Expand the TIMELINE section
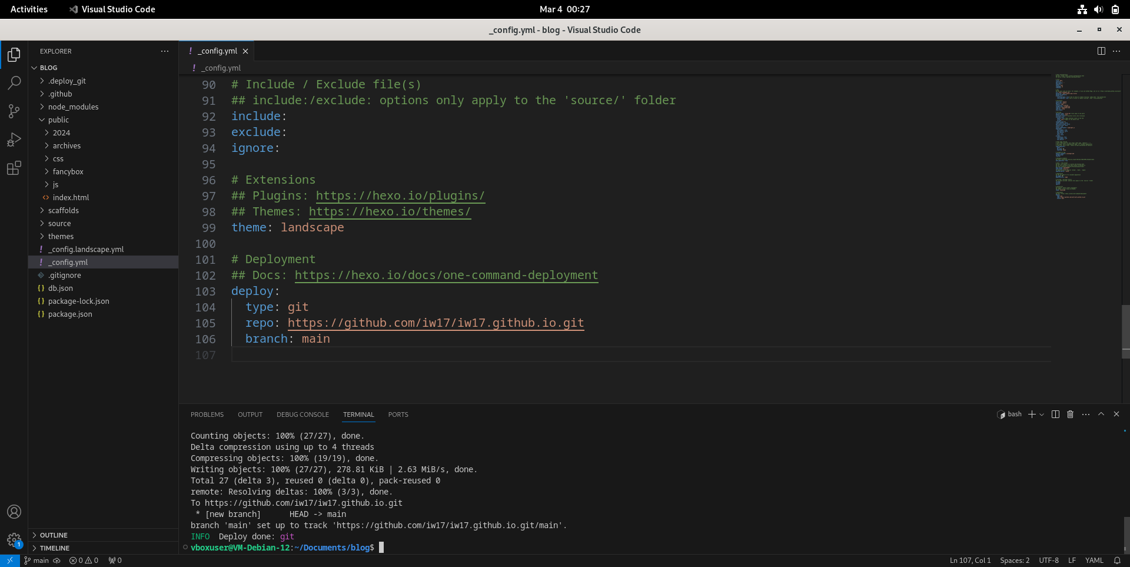 pyautogui.click(x=103, y=548)
